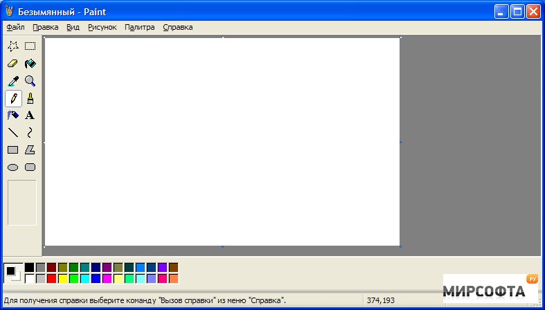This screenshot has width=545, height=310.
Task: Choose the Rectangle shape tool
Action: coord(13,150)
